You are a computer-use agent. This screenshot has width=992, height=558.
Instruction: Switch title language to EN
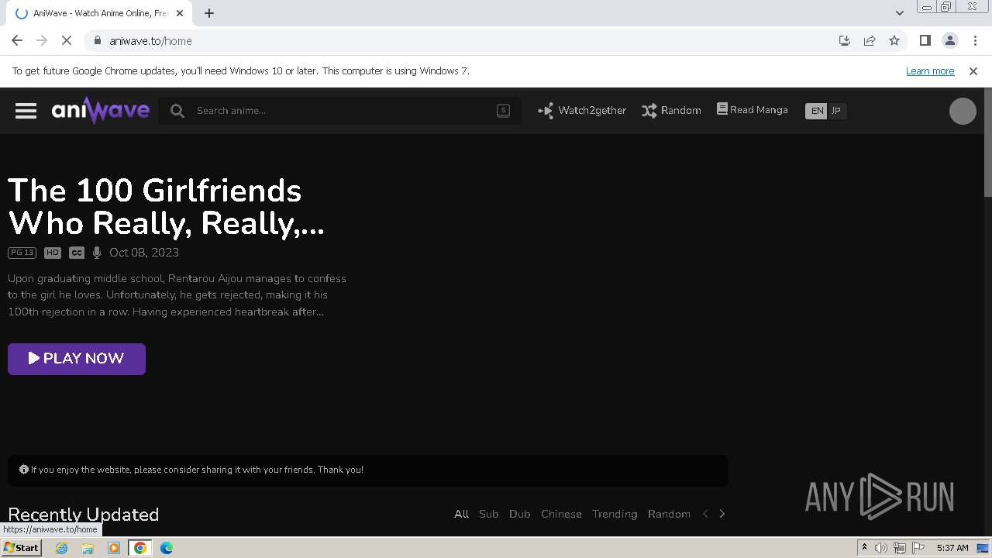pos(817,111)
